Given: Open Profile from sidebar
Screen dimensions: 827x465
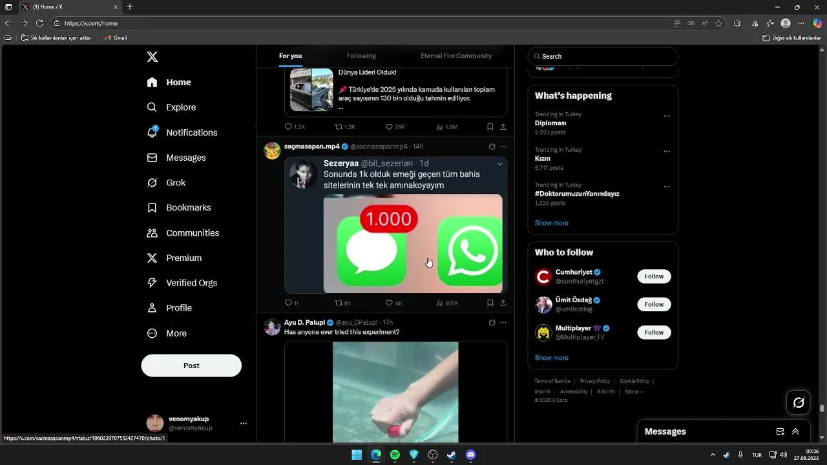Looking at the screenshot, I should (x=169, y=308).
